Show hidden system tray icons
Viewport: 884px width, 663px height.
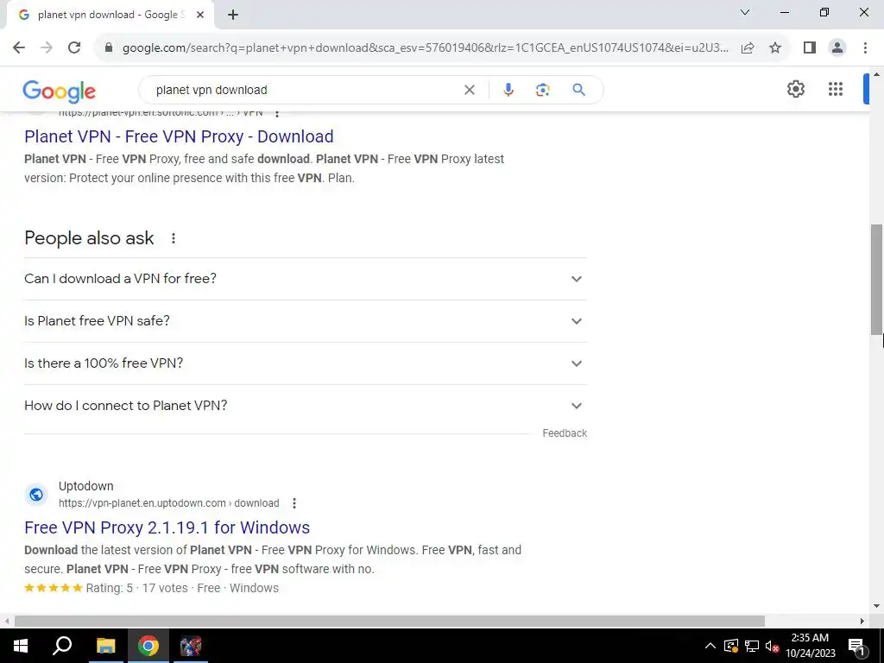(710, 646)
